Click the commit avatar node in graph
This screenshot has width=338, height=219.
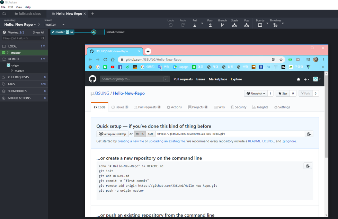[94, 32]
